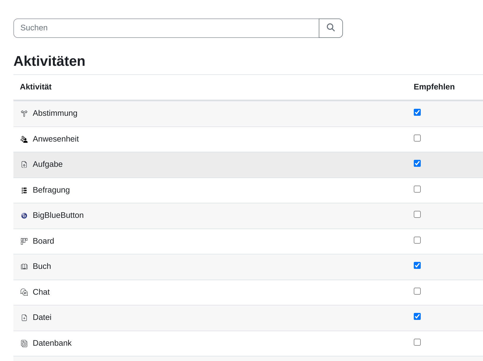483x361 pixels.
Task: Enable Empfehlen for Chat
Action: pos(417,291)
